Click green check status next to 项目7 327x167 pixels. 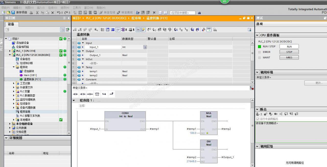click(61, 39)
